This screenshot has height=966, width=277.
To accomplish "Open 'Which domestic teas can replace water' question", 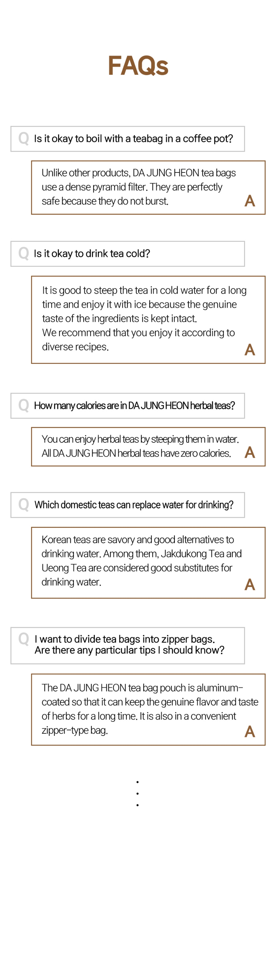I will tap(128, 505).
